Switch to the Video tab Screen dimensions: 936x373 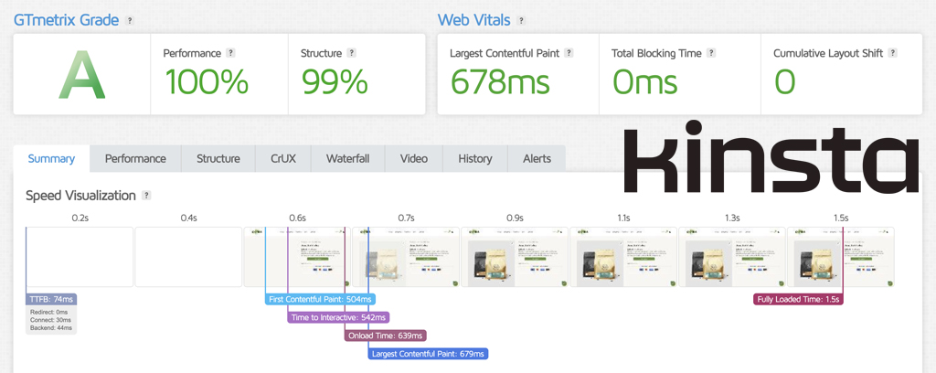pos(414,159)
